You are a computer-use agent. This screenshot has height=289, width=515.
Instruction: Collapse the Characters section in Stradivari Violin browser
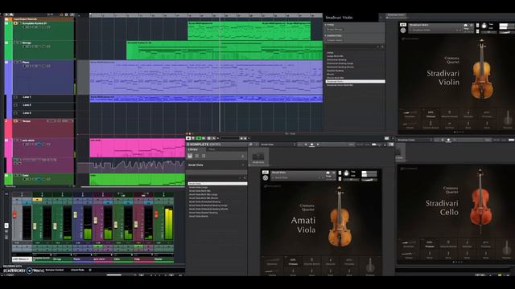tap(325, 35)
